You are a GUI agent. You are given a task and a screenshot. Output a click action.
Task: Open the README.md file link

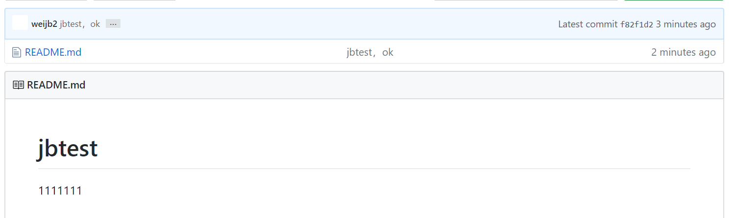tap(53, 52)
